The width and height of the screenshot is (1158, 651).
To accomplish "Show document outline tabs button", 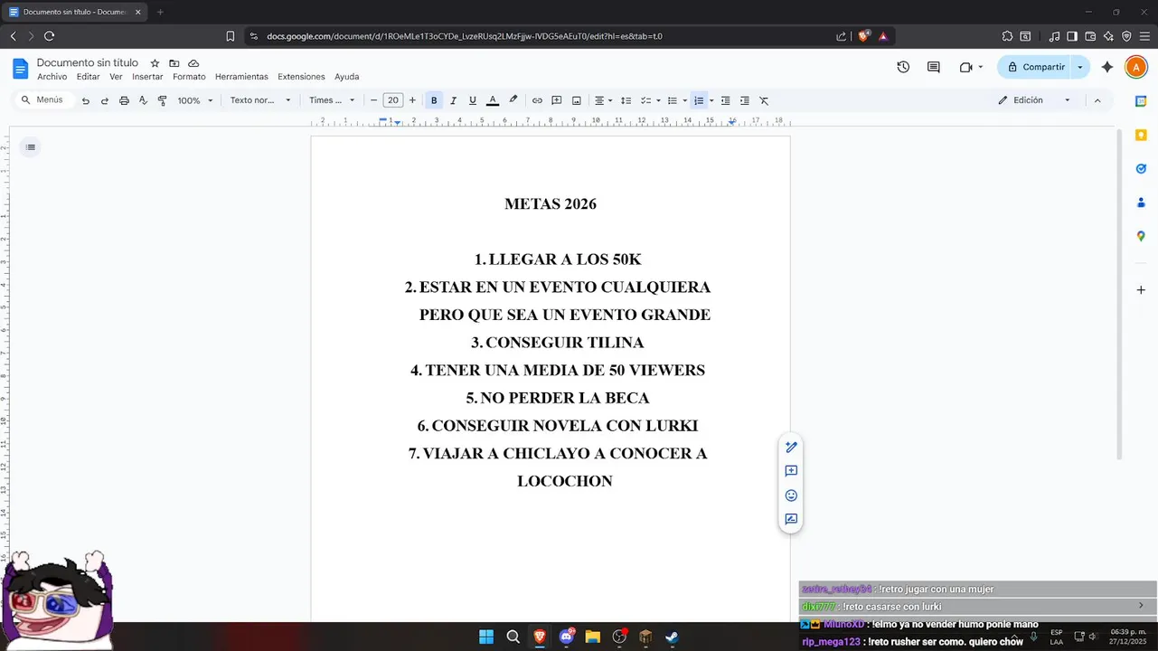I will coord(31,147).
